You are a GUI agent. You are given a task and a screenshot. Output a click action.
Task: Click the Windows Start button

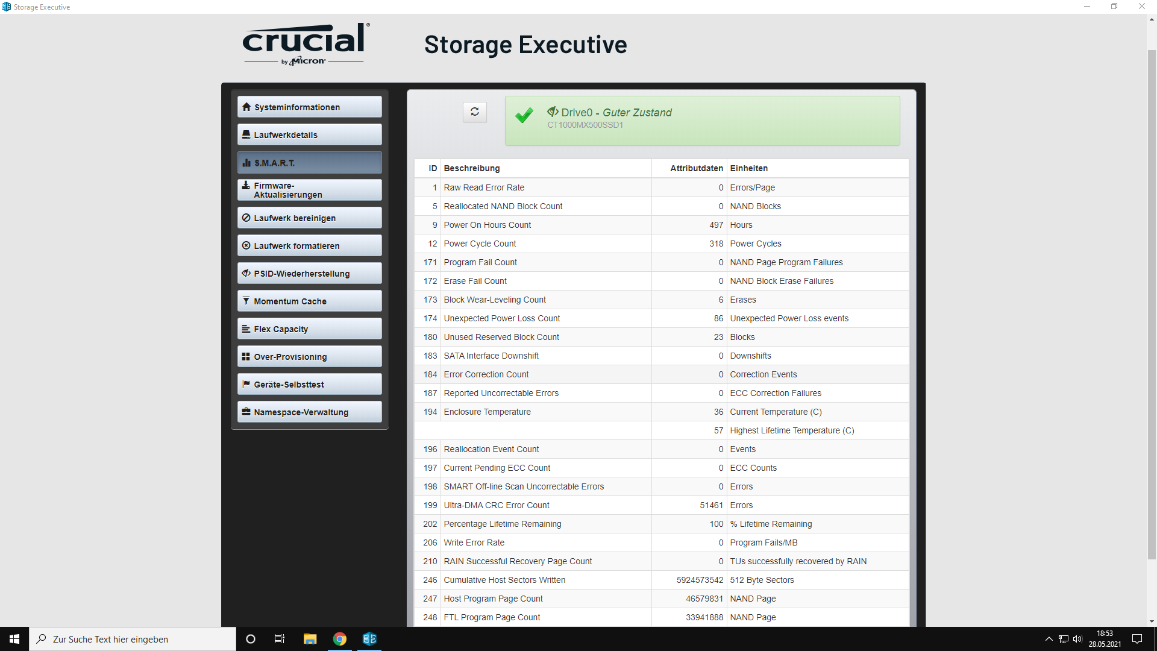14,639
